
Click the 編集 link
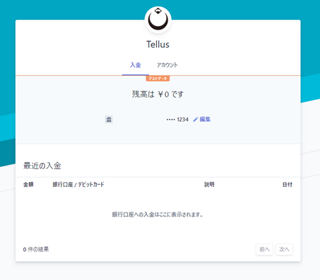coord(205,119)
